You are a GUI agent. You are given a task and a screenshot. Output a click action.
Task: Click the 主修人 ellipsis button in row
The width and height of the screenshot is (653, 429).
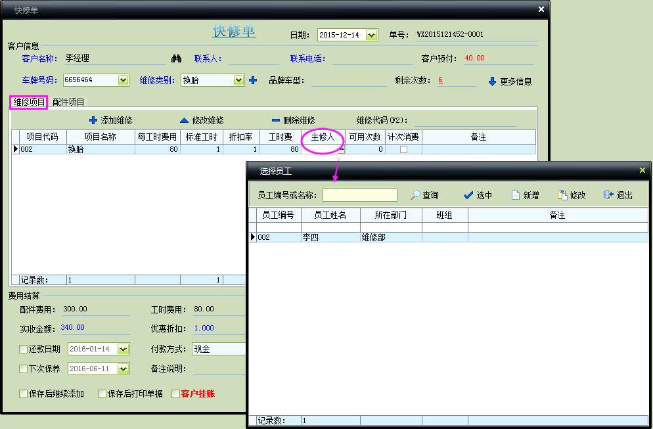341,150
